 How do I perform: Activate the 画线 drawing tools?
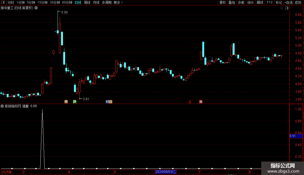(x=260, y=2)
